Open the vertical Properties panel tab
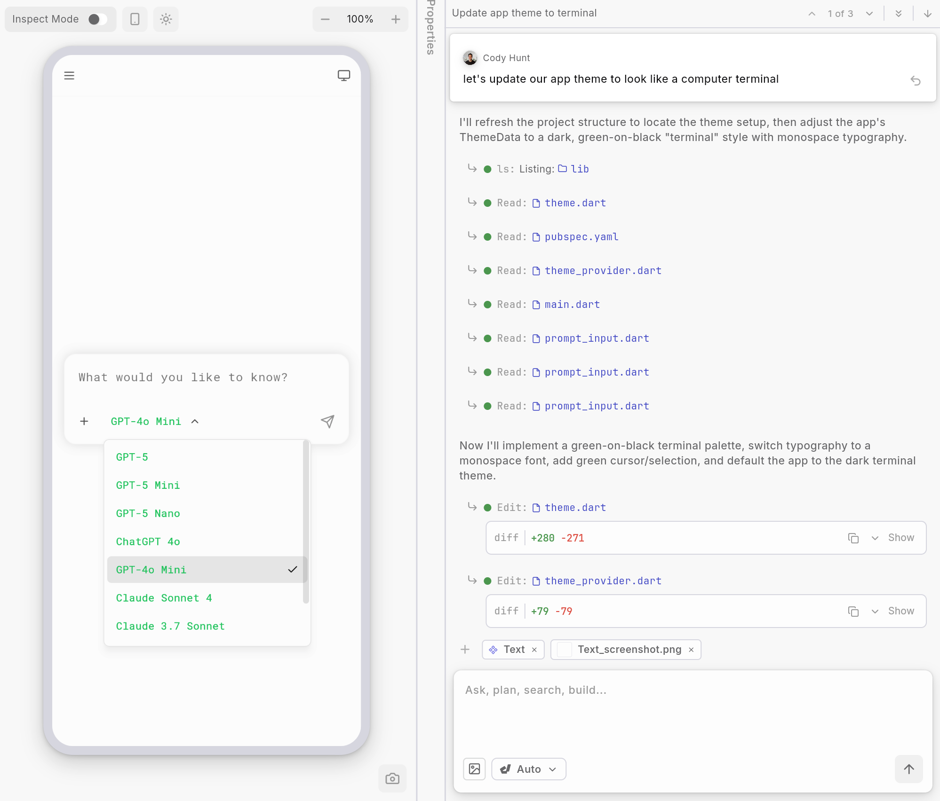Screen dimensions: 940x801 [x=430, y=27]
